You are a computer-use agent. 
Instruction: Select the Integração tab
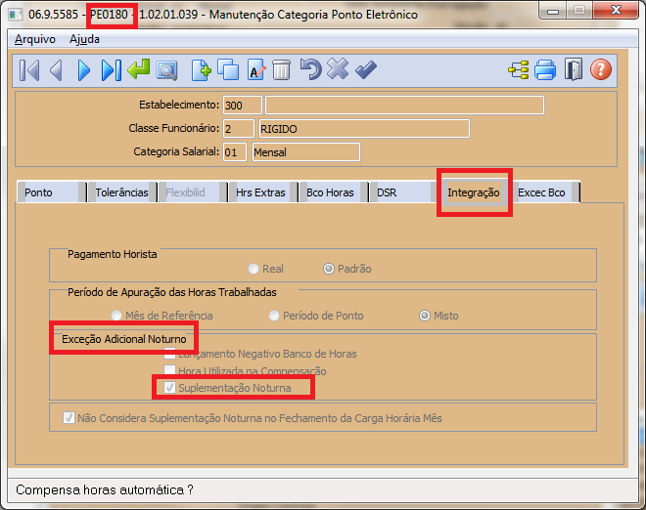[474, 192]
